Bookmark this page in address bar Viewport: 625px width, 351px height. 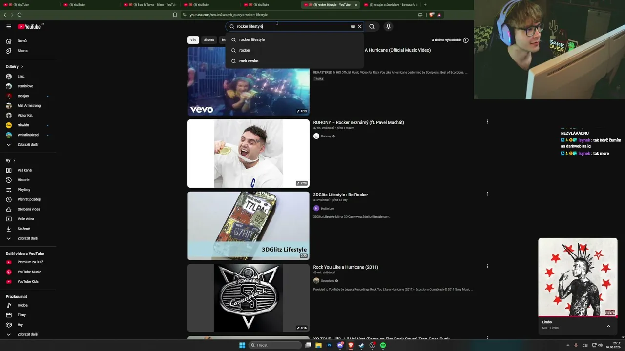tap(175, 15)
